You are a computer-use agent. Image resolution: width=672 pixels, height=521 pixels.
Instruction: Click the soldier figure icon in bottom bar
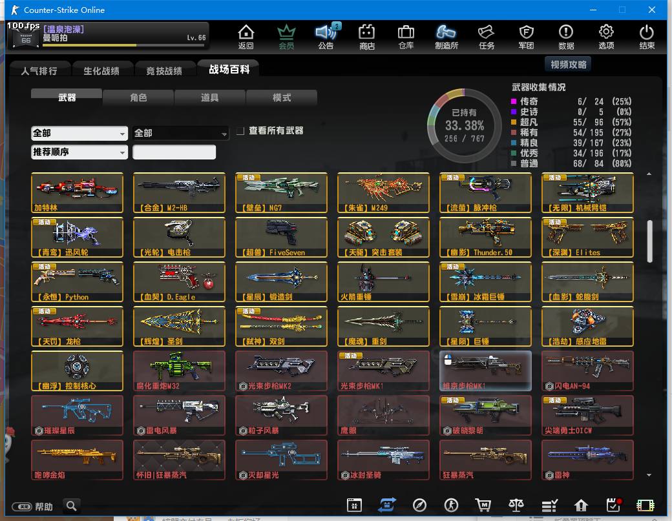click(451, 506)
